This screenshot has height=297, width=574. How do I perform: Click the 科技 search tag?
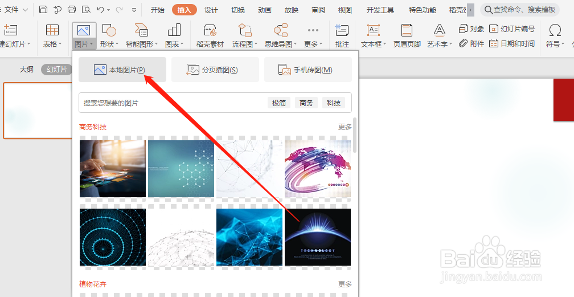point(334,103)
